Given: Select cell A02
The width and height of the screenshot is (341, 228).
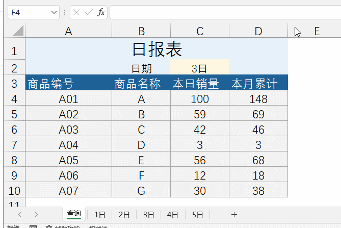Looking at the screenshot, I should tap(68, 113).
